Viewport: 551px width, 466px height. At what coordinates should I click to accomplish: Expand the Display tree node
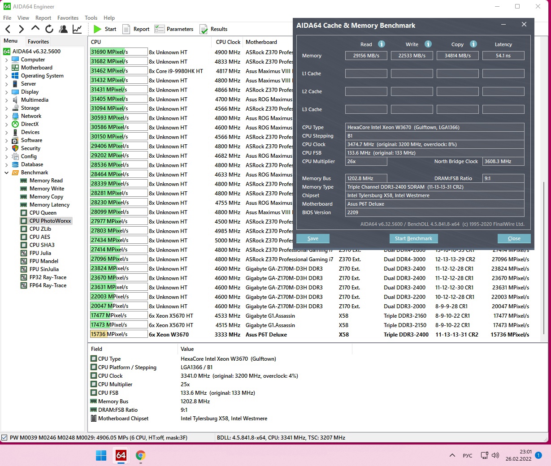[x=6, y=92]
